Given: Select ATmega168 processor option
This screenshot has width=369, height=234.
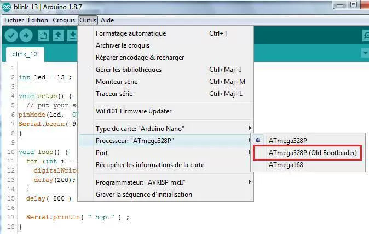Looking at the screenshot, I should tap(308, 165).
